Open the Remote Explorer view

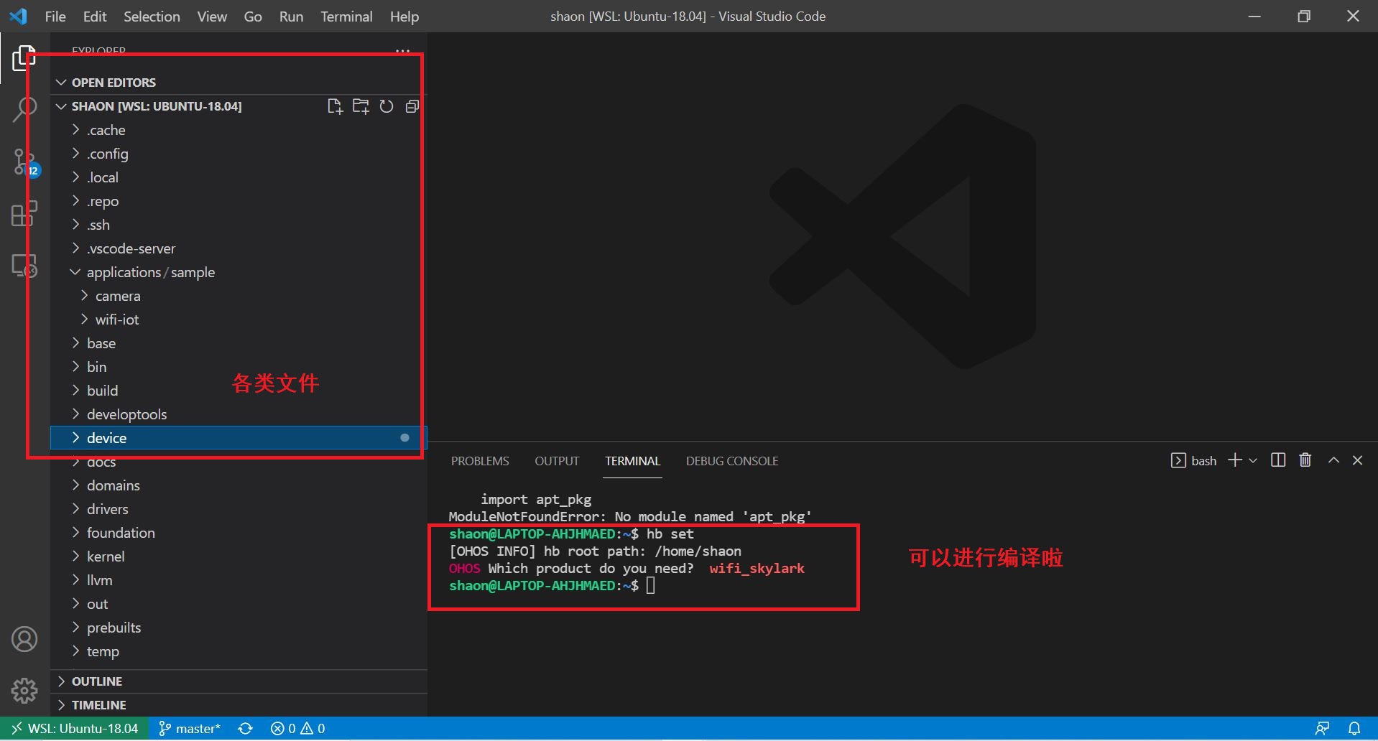24,266
